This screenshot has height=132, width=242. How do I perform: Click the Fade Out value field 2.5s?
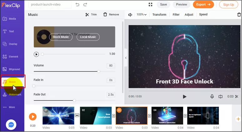(x=111, y=95)
